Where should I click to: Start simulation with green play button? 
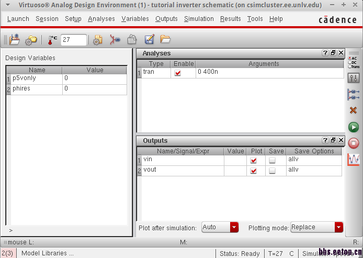(x=354, y=127)
